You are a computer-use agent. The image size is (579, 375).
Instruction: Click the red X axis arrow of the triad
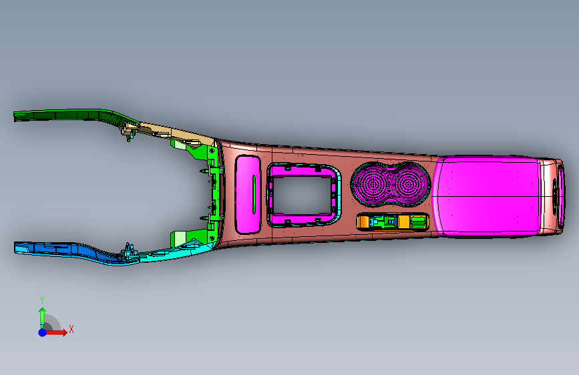coord(57,332)
